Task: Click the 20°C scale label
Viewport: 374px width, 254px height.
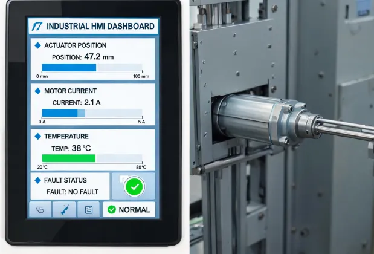Action: click(42, 167)
